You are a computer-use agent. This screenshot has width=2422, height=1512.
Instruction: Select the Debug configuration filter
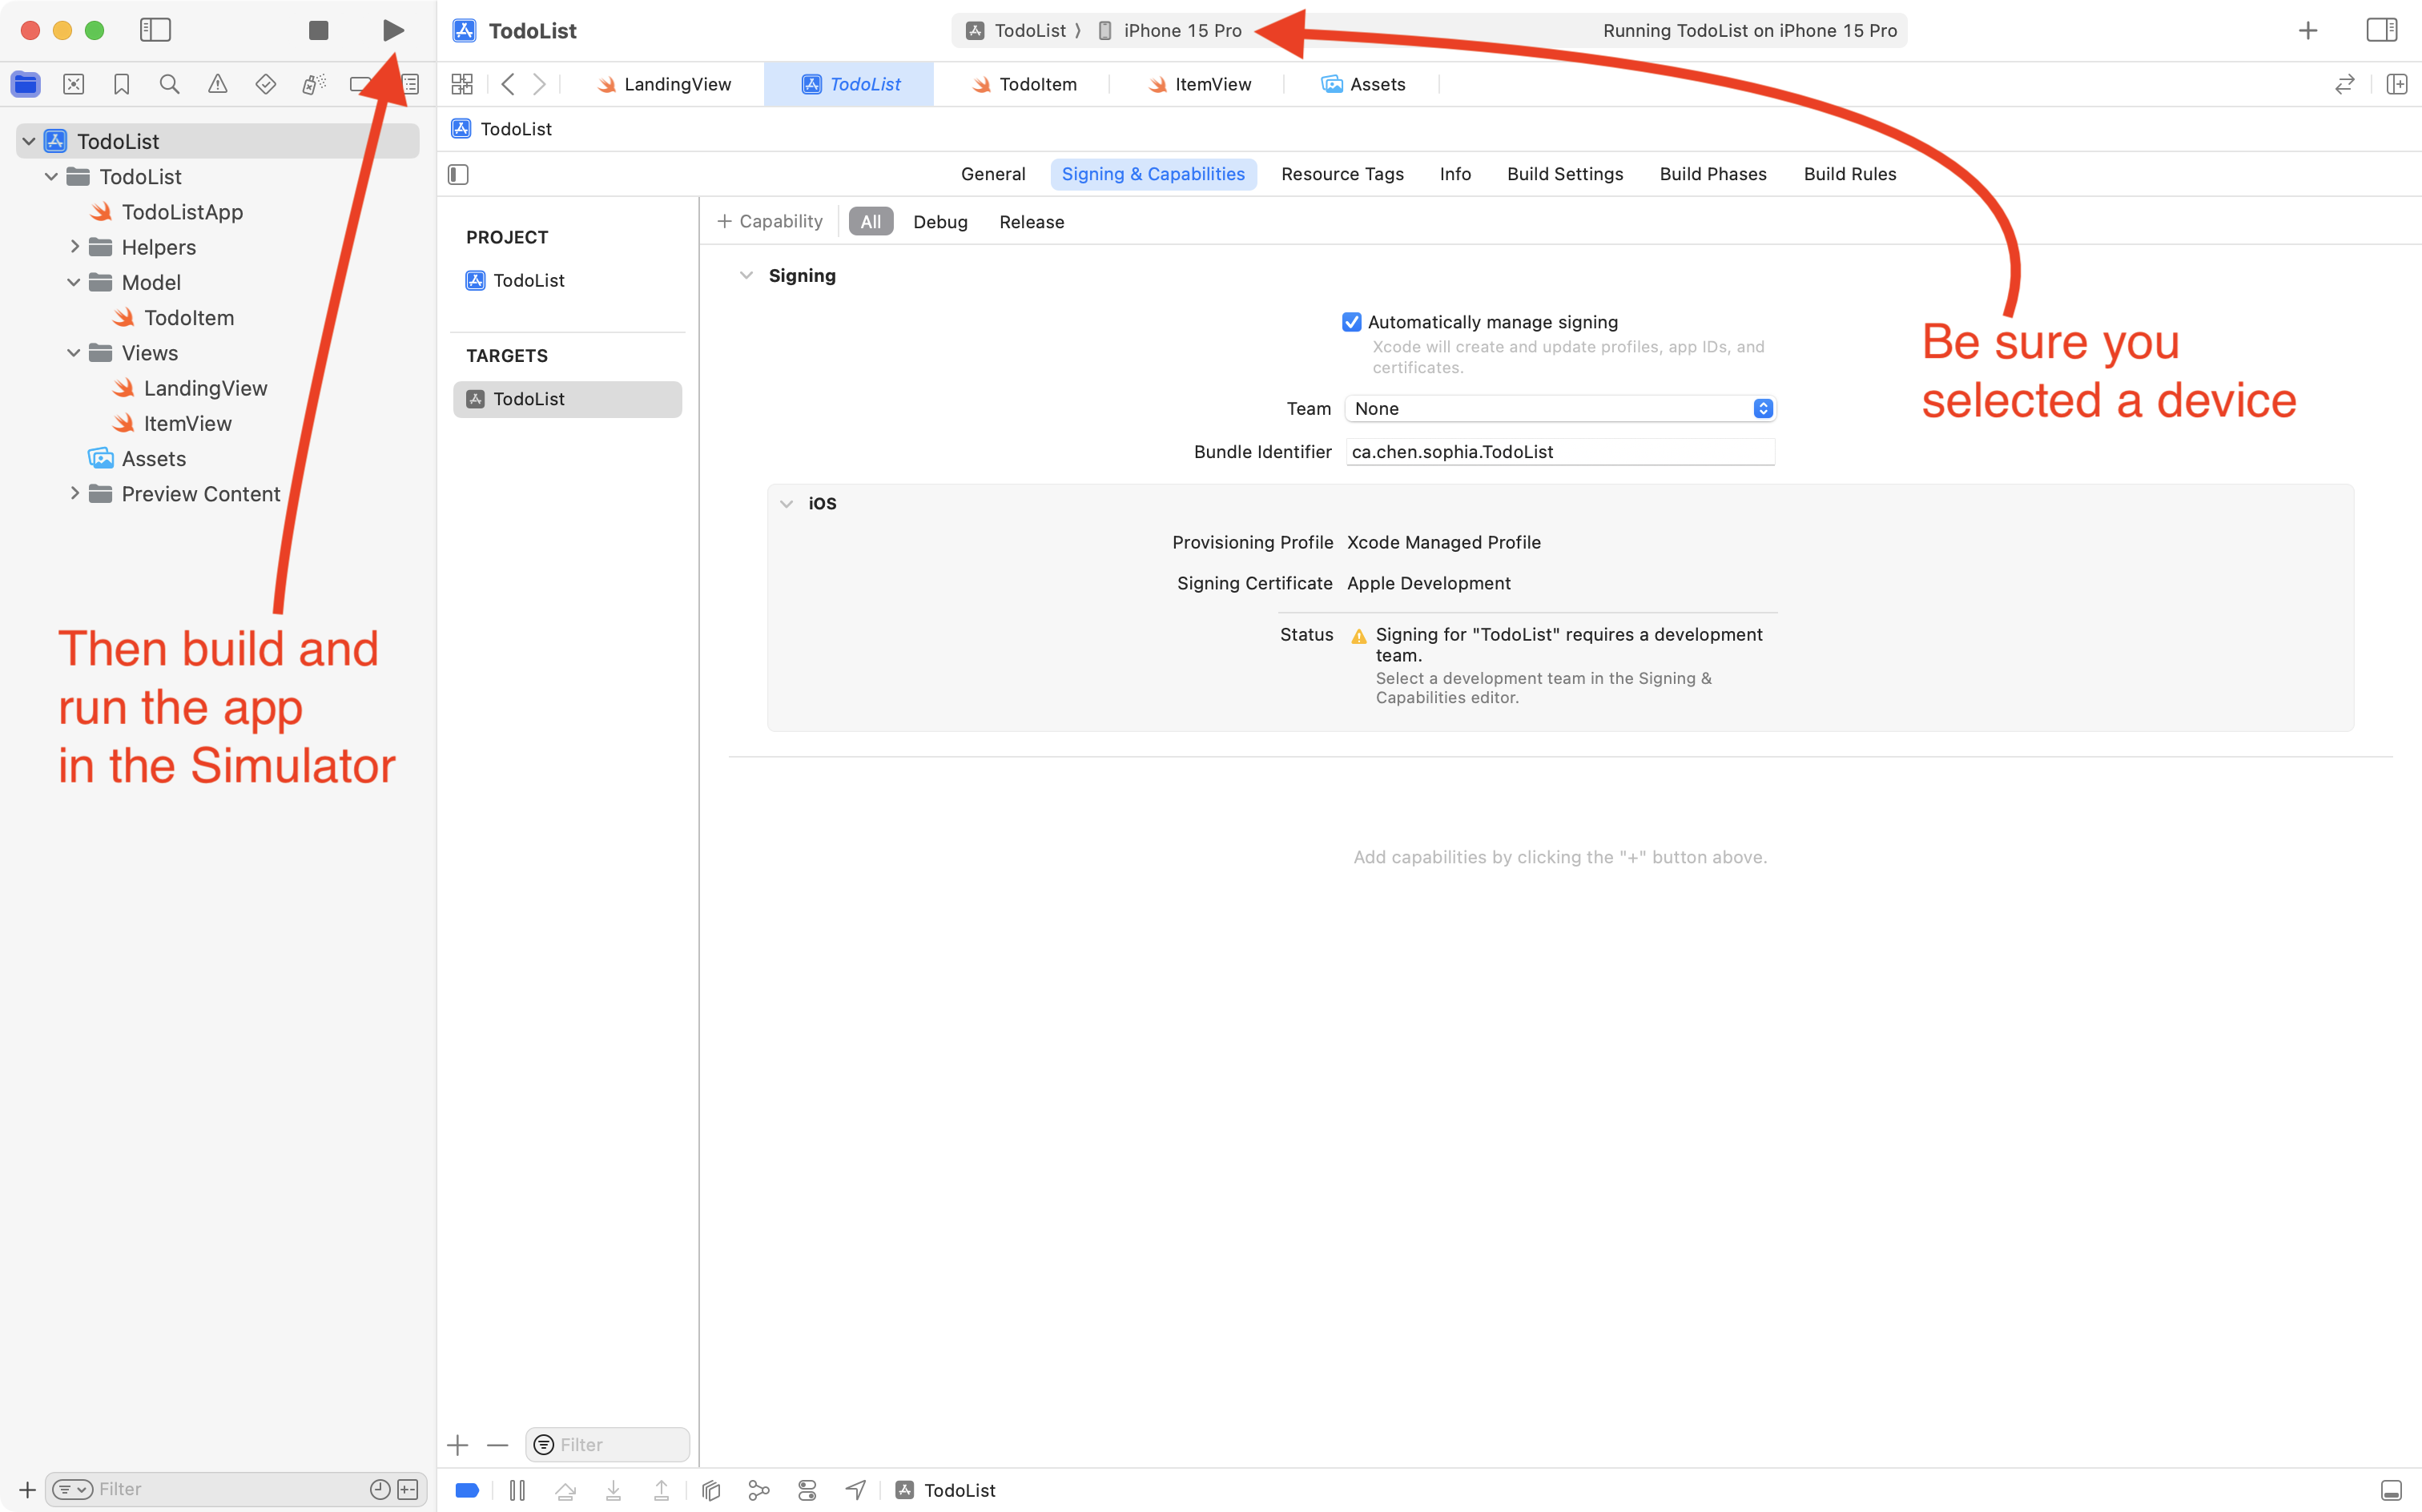click(x=939, y=222)
